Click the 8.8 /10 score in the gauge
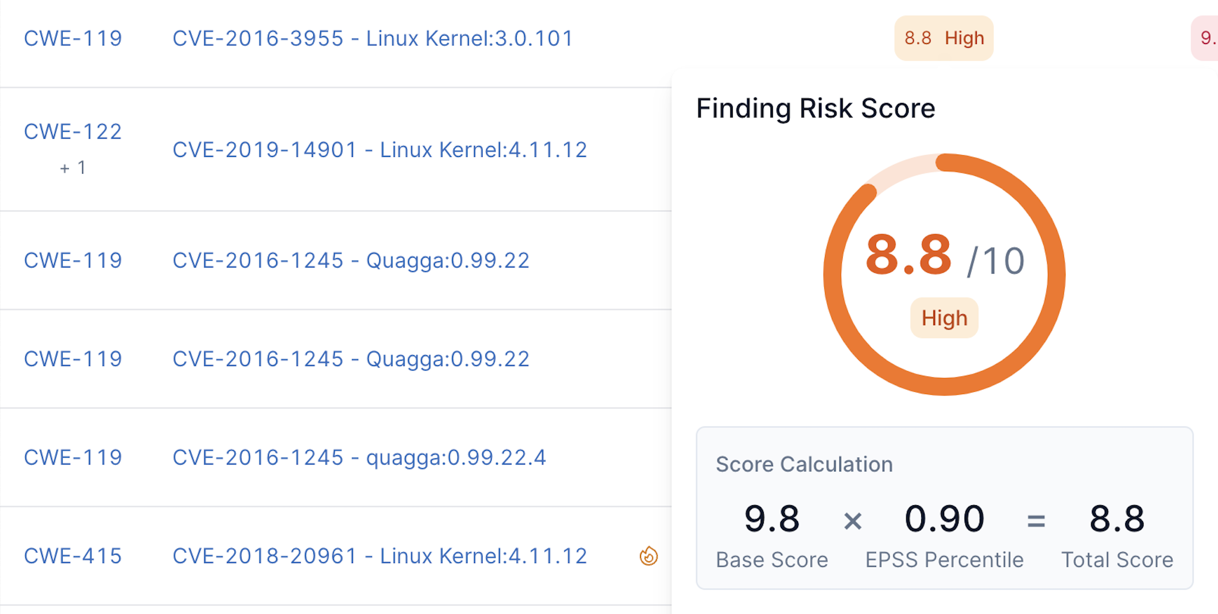 (x=944, y=257)
